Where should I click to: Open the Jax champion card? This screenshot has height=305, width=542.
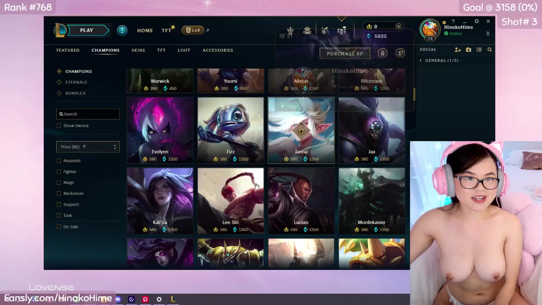coord(372,130)
